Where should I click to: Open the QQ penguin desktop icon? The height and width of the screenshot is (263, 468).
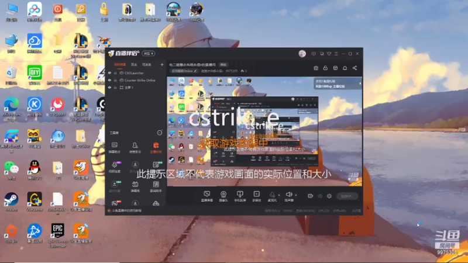click(35, 170)
